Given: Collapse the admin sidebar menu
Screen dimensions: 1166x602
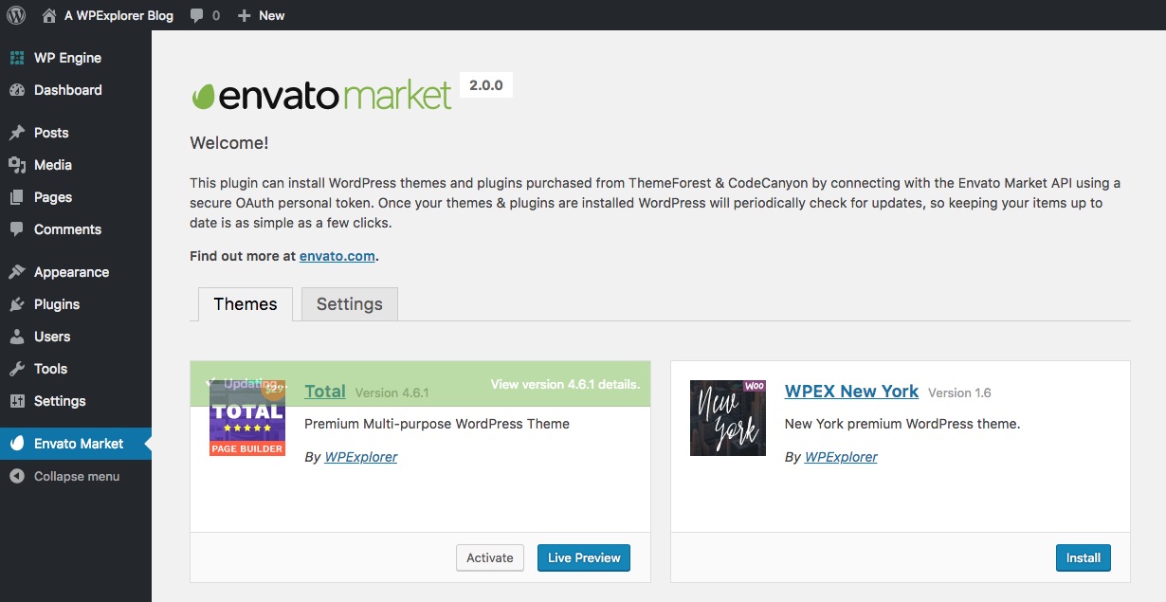Looking at the screenshot, I should coord(76,476).
